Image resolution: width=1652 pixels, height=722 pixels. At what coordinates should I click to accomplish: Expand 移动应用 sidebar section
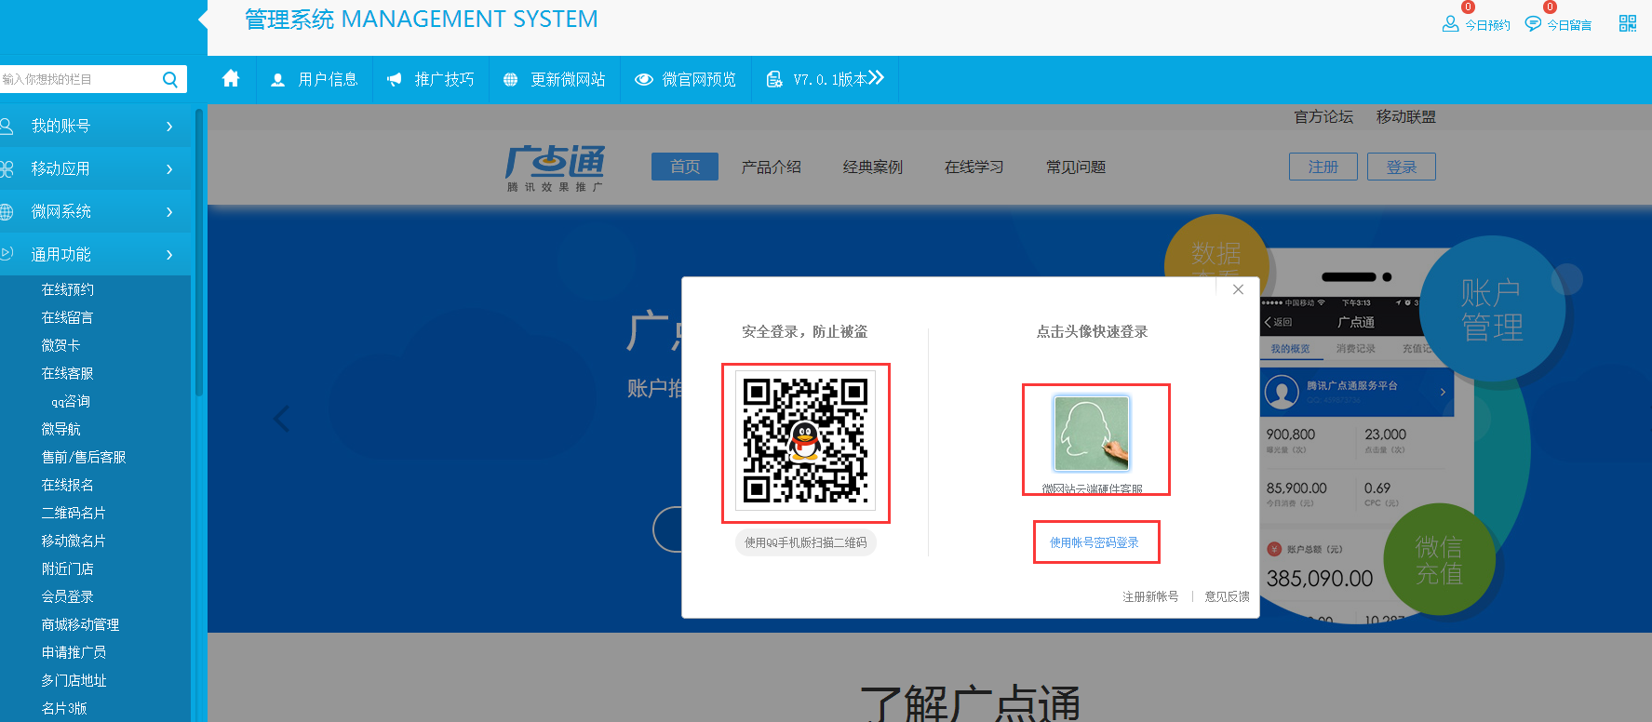point(95,168)
